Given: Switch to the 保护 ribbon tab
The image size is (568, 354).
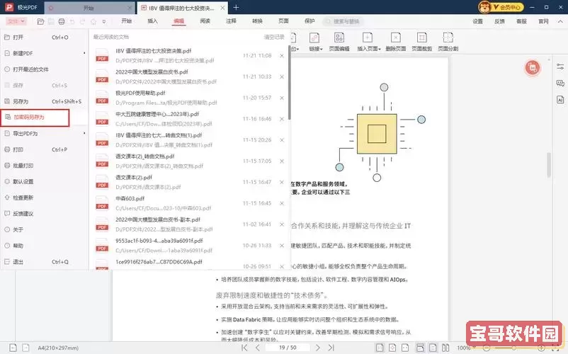Looking at the screenshot, I should click(309, 21).
